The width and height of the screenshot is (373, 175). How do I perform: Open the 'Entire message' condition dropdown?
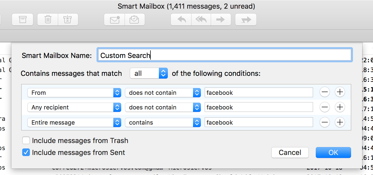coord(74,122)
